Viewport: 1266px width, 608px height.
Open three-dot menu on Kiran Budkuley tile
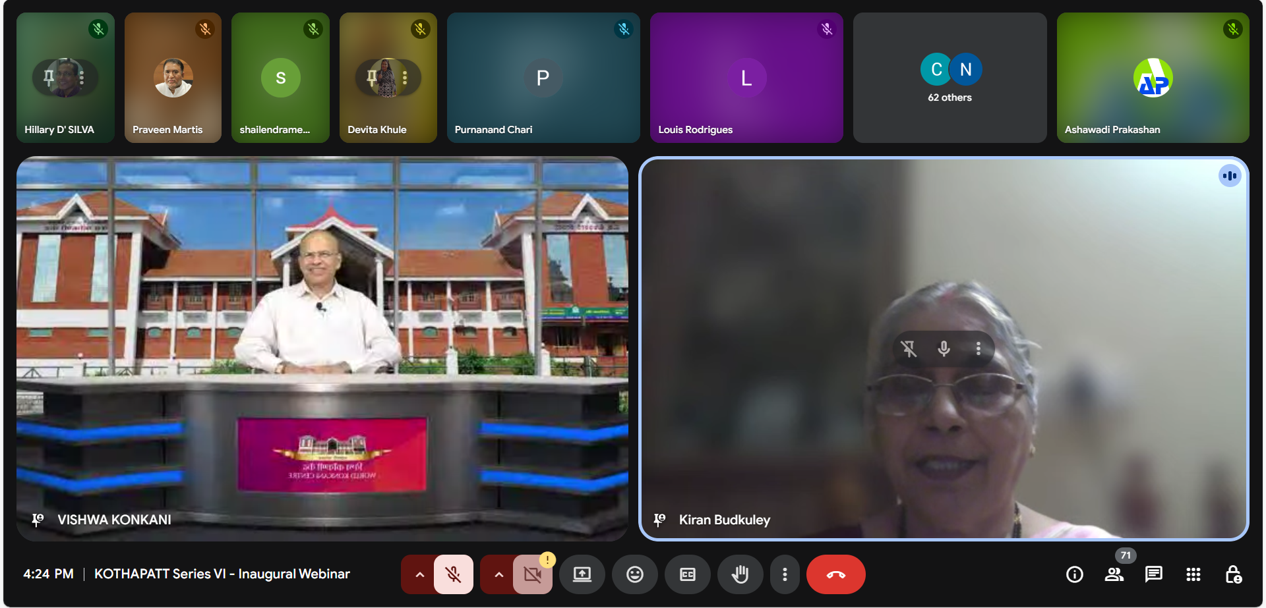(978, 348)
